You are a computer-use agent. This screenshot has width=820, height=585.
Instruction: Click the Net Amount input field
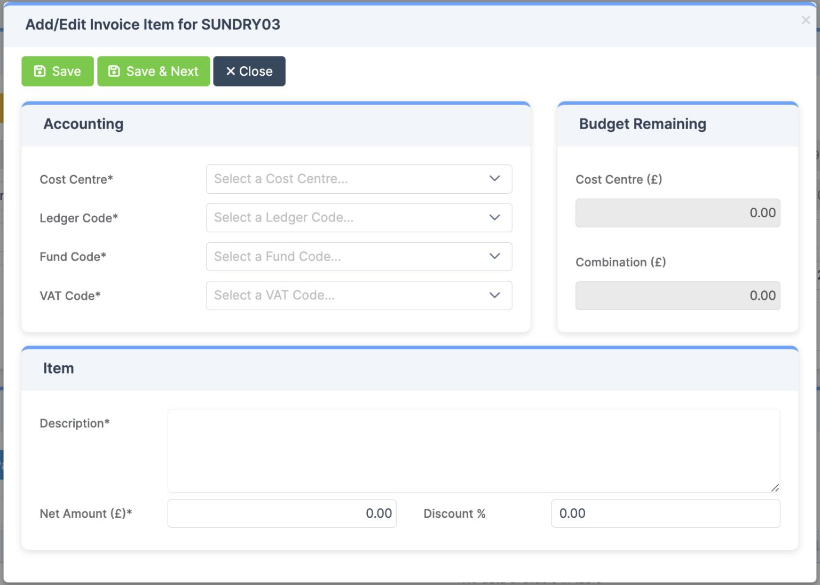[x=281, y=513]
